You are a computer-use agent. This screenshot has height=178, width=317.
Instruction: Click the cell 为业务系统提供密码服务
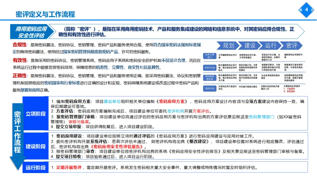click(x=270, y=77)
